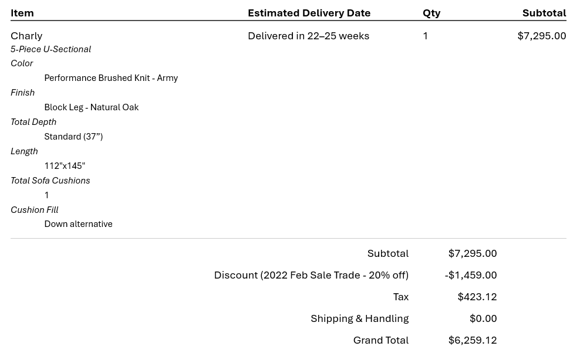Click 'Standard (37”)' depth value
The height and width of the screenshot is (363, 580).
(73, 137)
